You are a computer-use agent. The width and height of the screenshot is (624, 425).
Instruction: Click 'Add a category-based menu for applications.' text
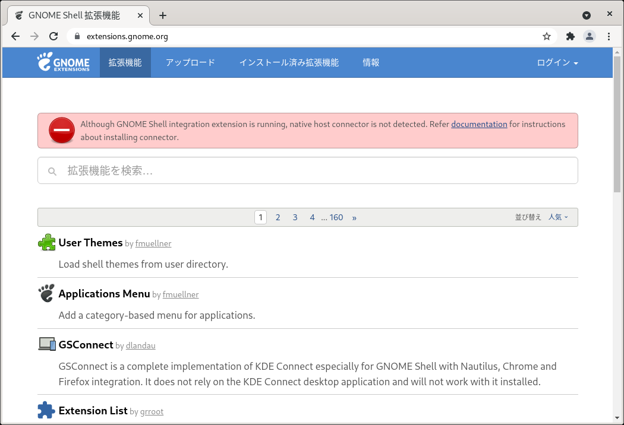(x=157, y=315)
